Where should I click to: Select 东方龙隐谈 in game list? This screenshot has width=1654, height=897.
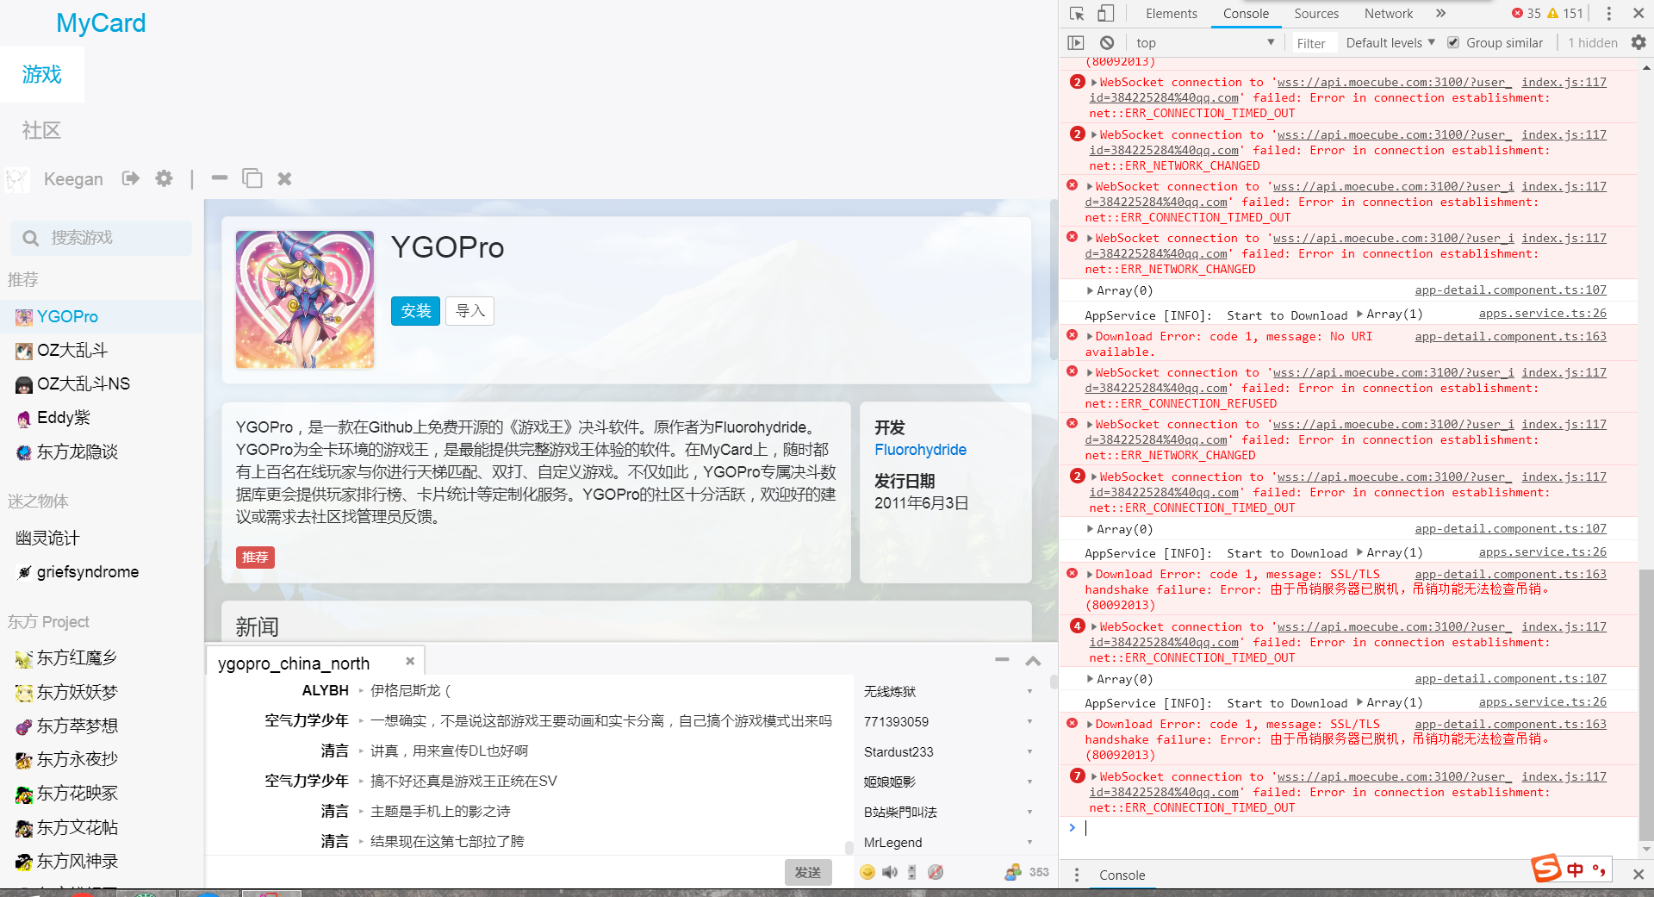coord(101,452)
